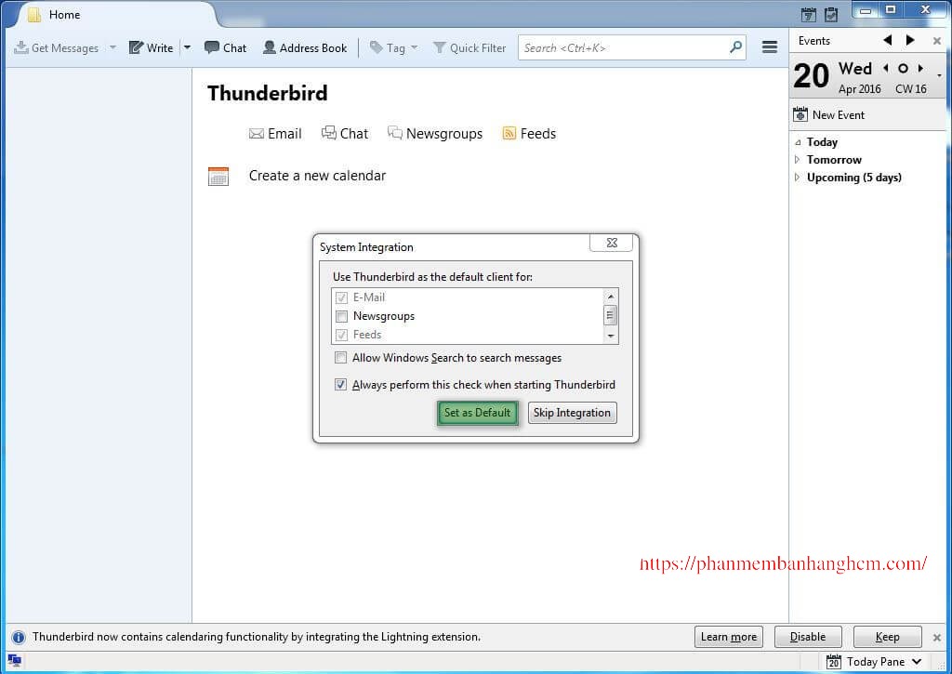This screenshot has height=674, width=952.
Task: Uncheck Always perform this check option
Action: [x=340, y=384]
